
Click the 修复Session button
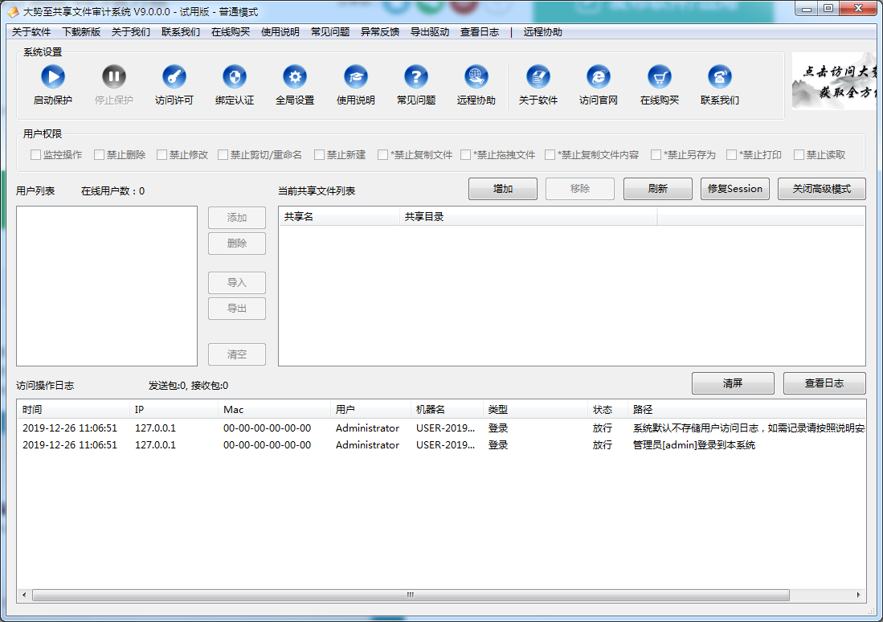[x=735, y=189]
